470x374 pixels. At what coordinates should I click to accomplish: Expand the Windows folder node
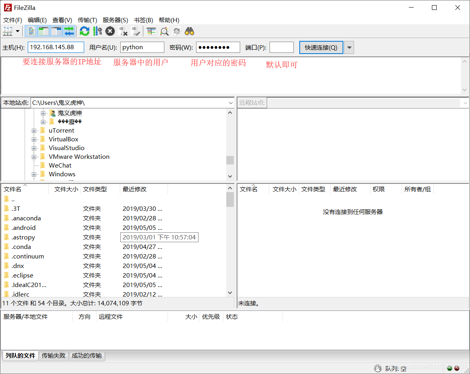34,174
